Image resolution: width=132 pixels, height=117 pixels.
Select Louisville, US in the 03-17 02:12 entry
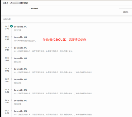[20, 37]
